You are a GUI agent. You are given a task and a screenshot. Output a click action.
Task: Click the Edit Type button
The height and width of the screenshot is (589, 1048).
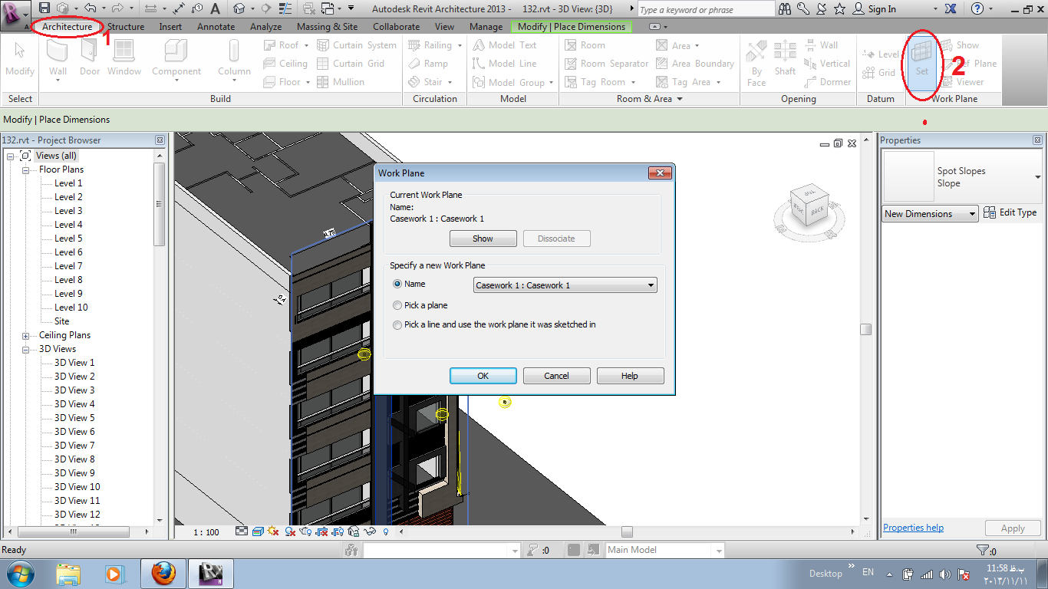1010,212
